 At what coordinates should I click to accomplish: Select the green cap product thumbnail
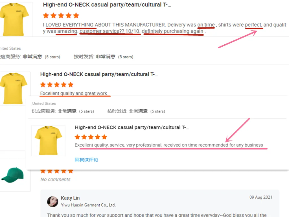pos(12,175)
